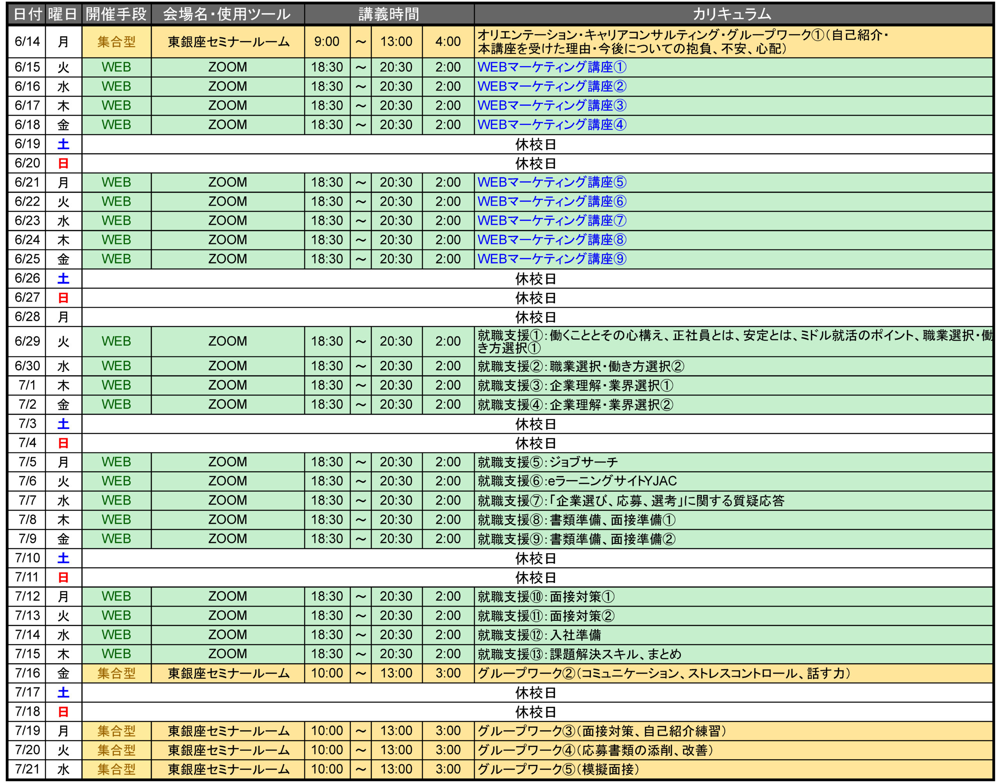Click the 就職支援① curriculum cell
Image resolution: width=999 pixels, height=783 pixels.
pos(733,342)
